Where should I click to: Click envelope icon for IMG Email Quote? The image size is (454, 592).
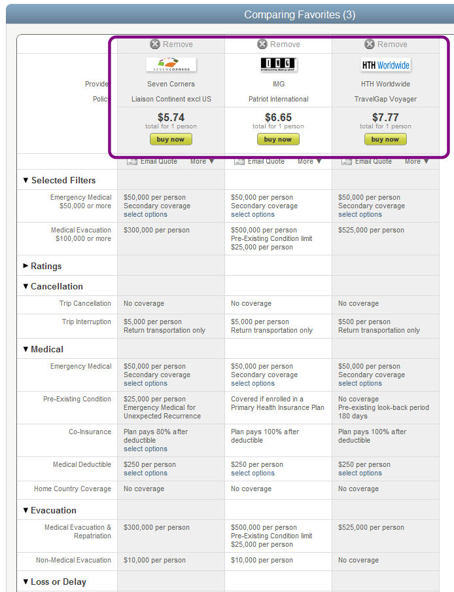click(239, 162)
